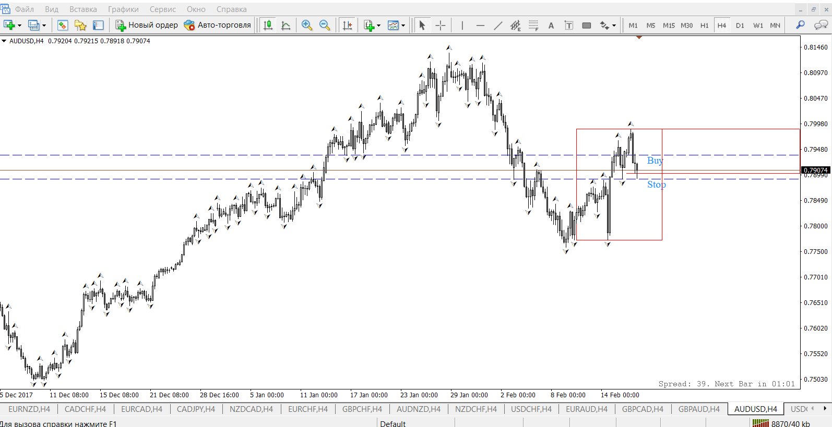Switch to M15 timeframe
The image size is (832, 427).
tap(669, 25)
